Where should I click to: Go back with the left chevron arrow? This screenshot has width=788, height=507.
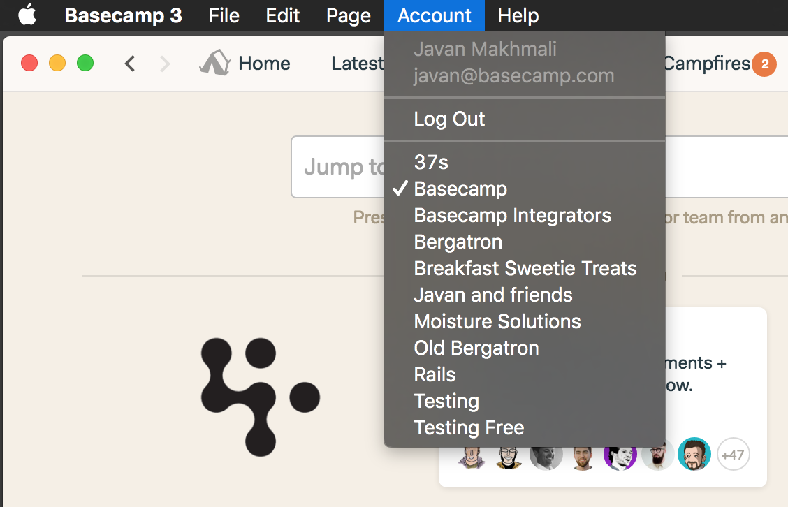(x=130, y=64)
